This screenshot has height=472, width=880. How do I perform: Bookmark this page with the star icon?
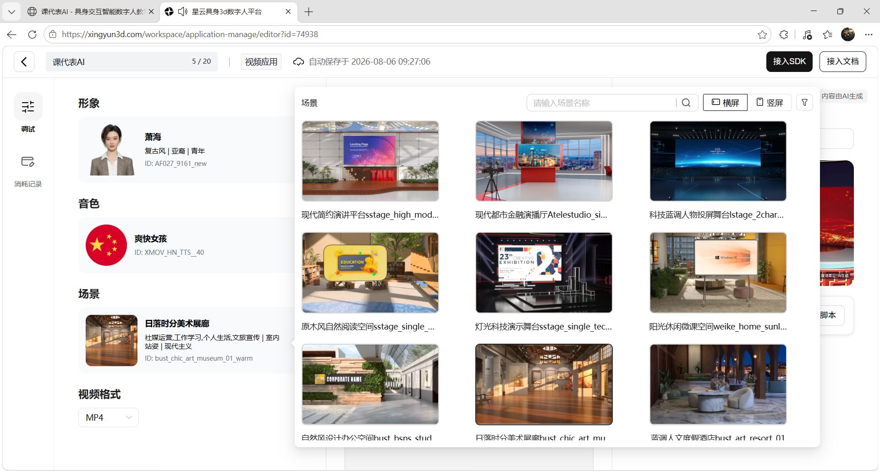pyautogui.click(x=762, y=34)
